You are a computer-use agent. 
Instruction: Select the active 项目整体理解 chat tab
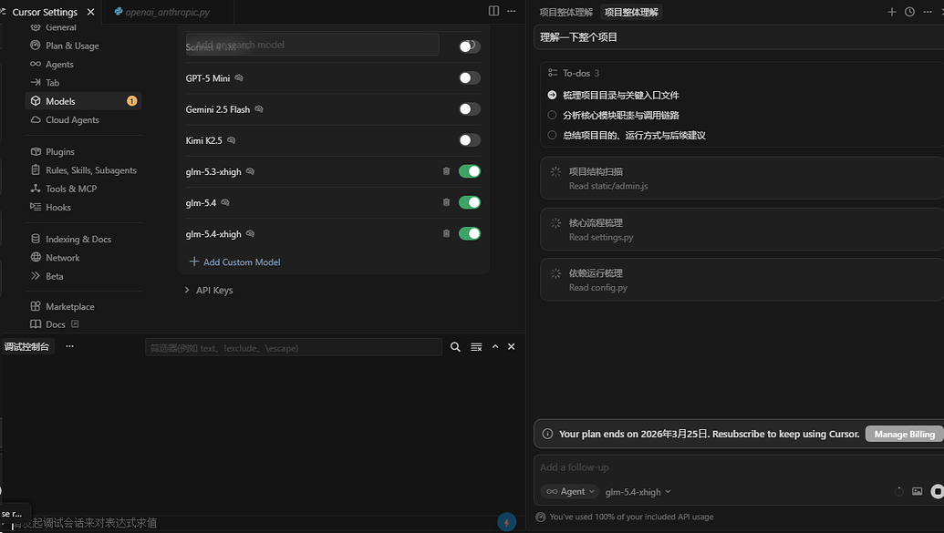631,12
